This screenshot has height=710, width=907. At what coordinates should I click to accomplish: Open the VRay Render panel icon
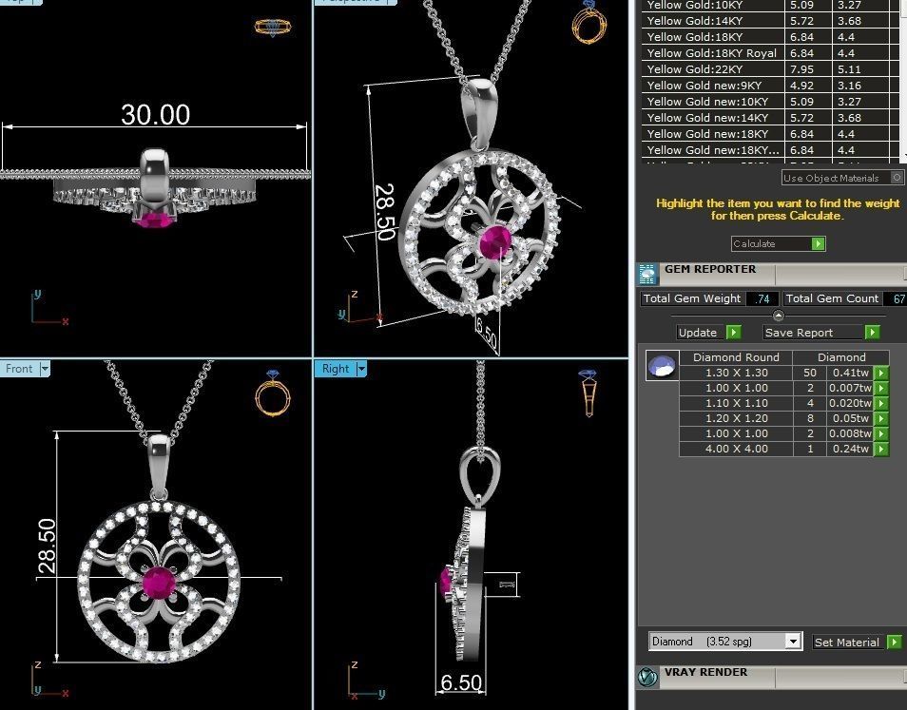pos(647,677)
